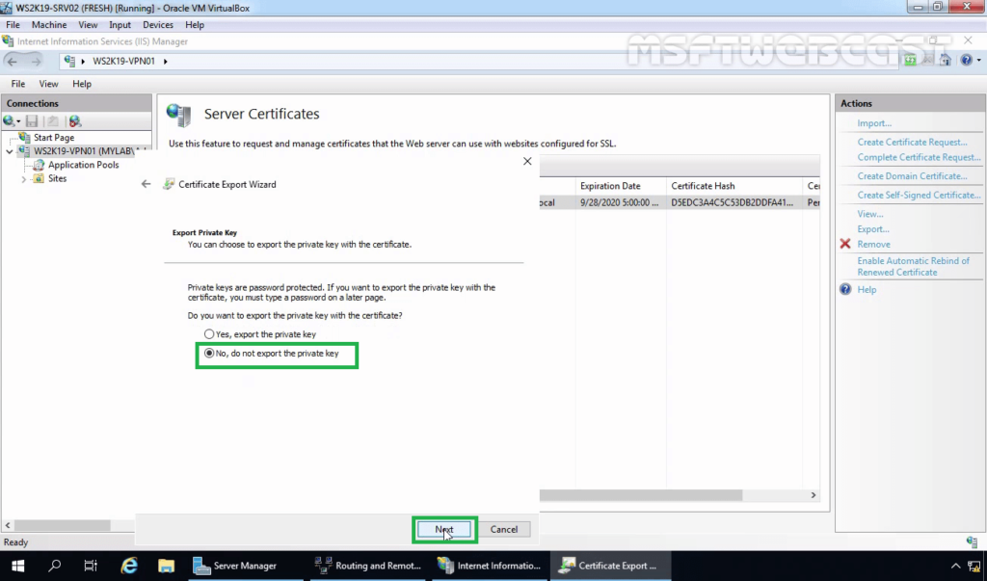Viewport: 987px width, 581px height.
Task: Click the Expiration Date column header
Action: [621, 186]
